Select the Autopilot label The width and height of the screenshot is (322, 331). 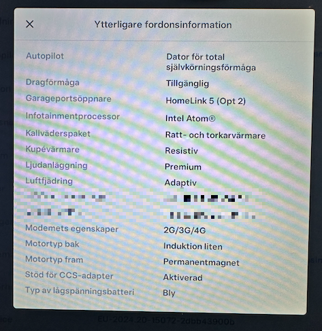[45, 56]
